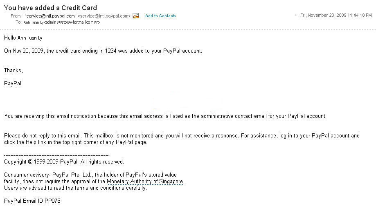Click the 'Please do not reply' paragraph
This screenshot has width=376, height=208.
point(182,139)
